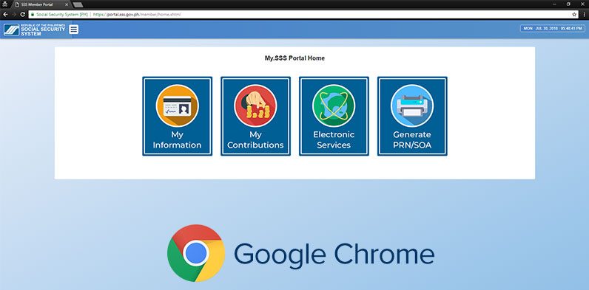The height and width of the screenshot is (290, 589).
Task: Open the Electronic Services tile
Action: [334, 116]
